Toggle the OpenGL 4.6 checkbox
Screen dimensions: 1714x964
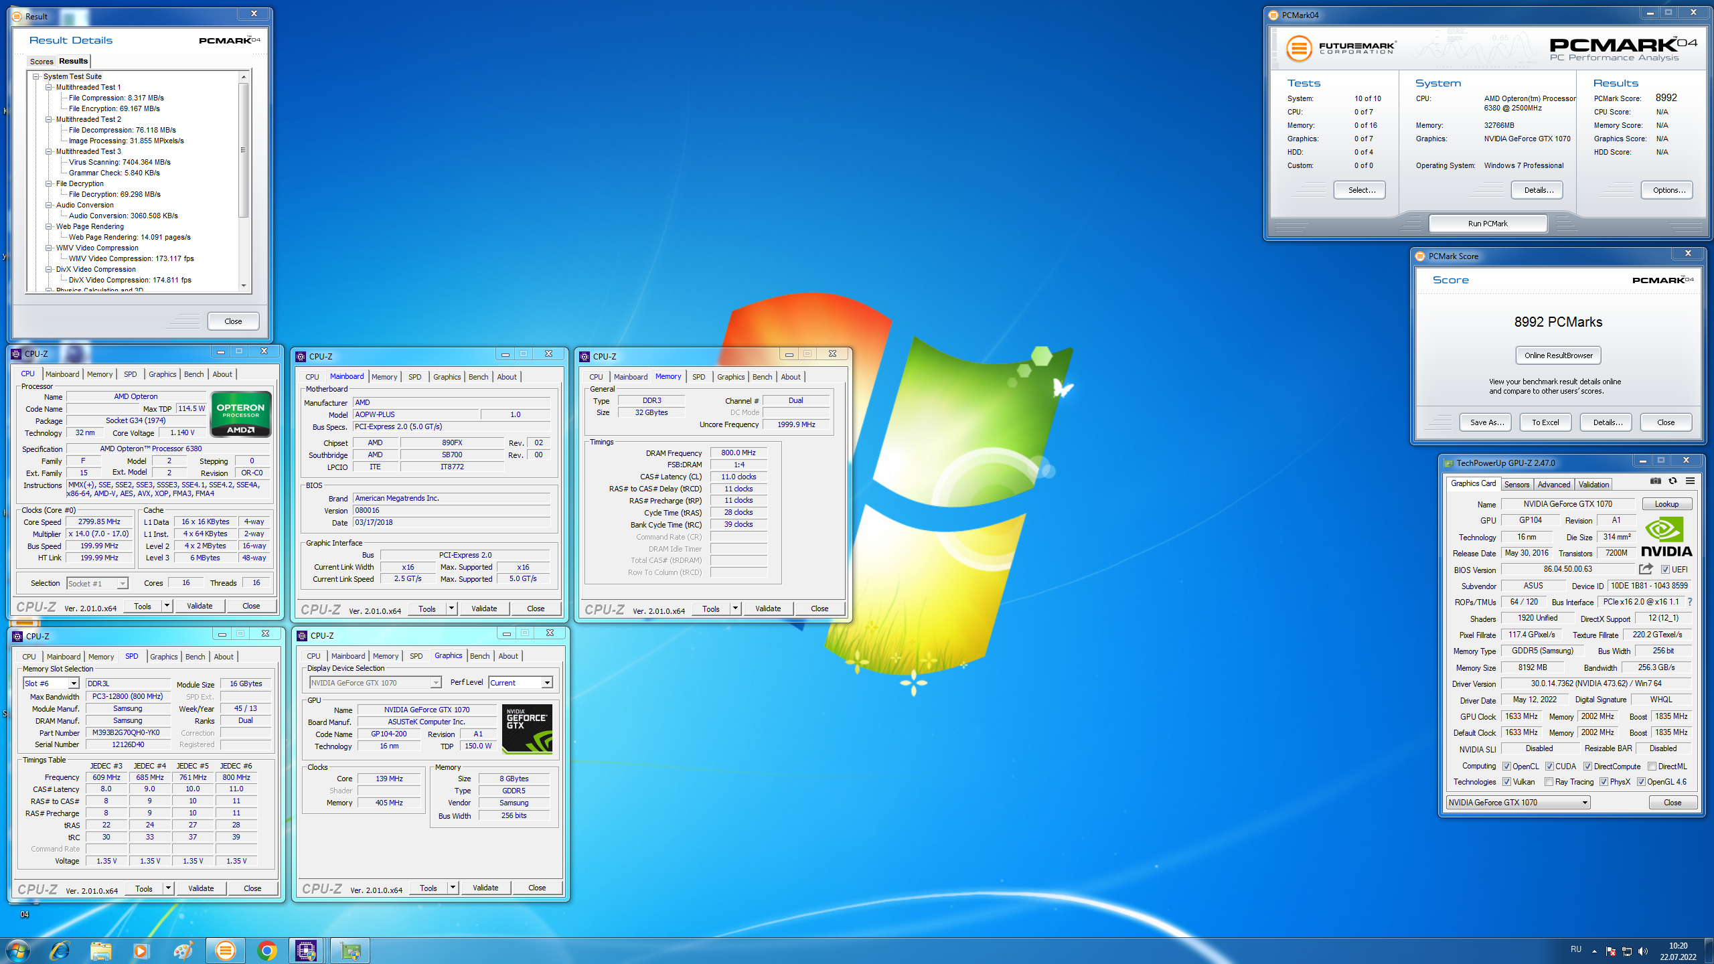point(1641,782)
